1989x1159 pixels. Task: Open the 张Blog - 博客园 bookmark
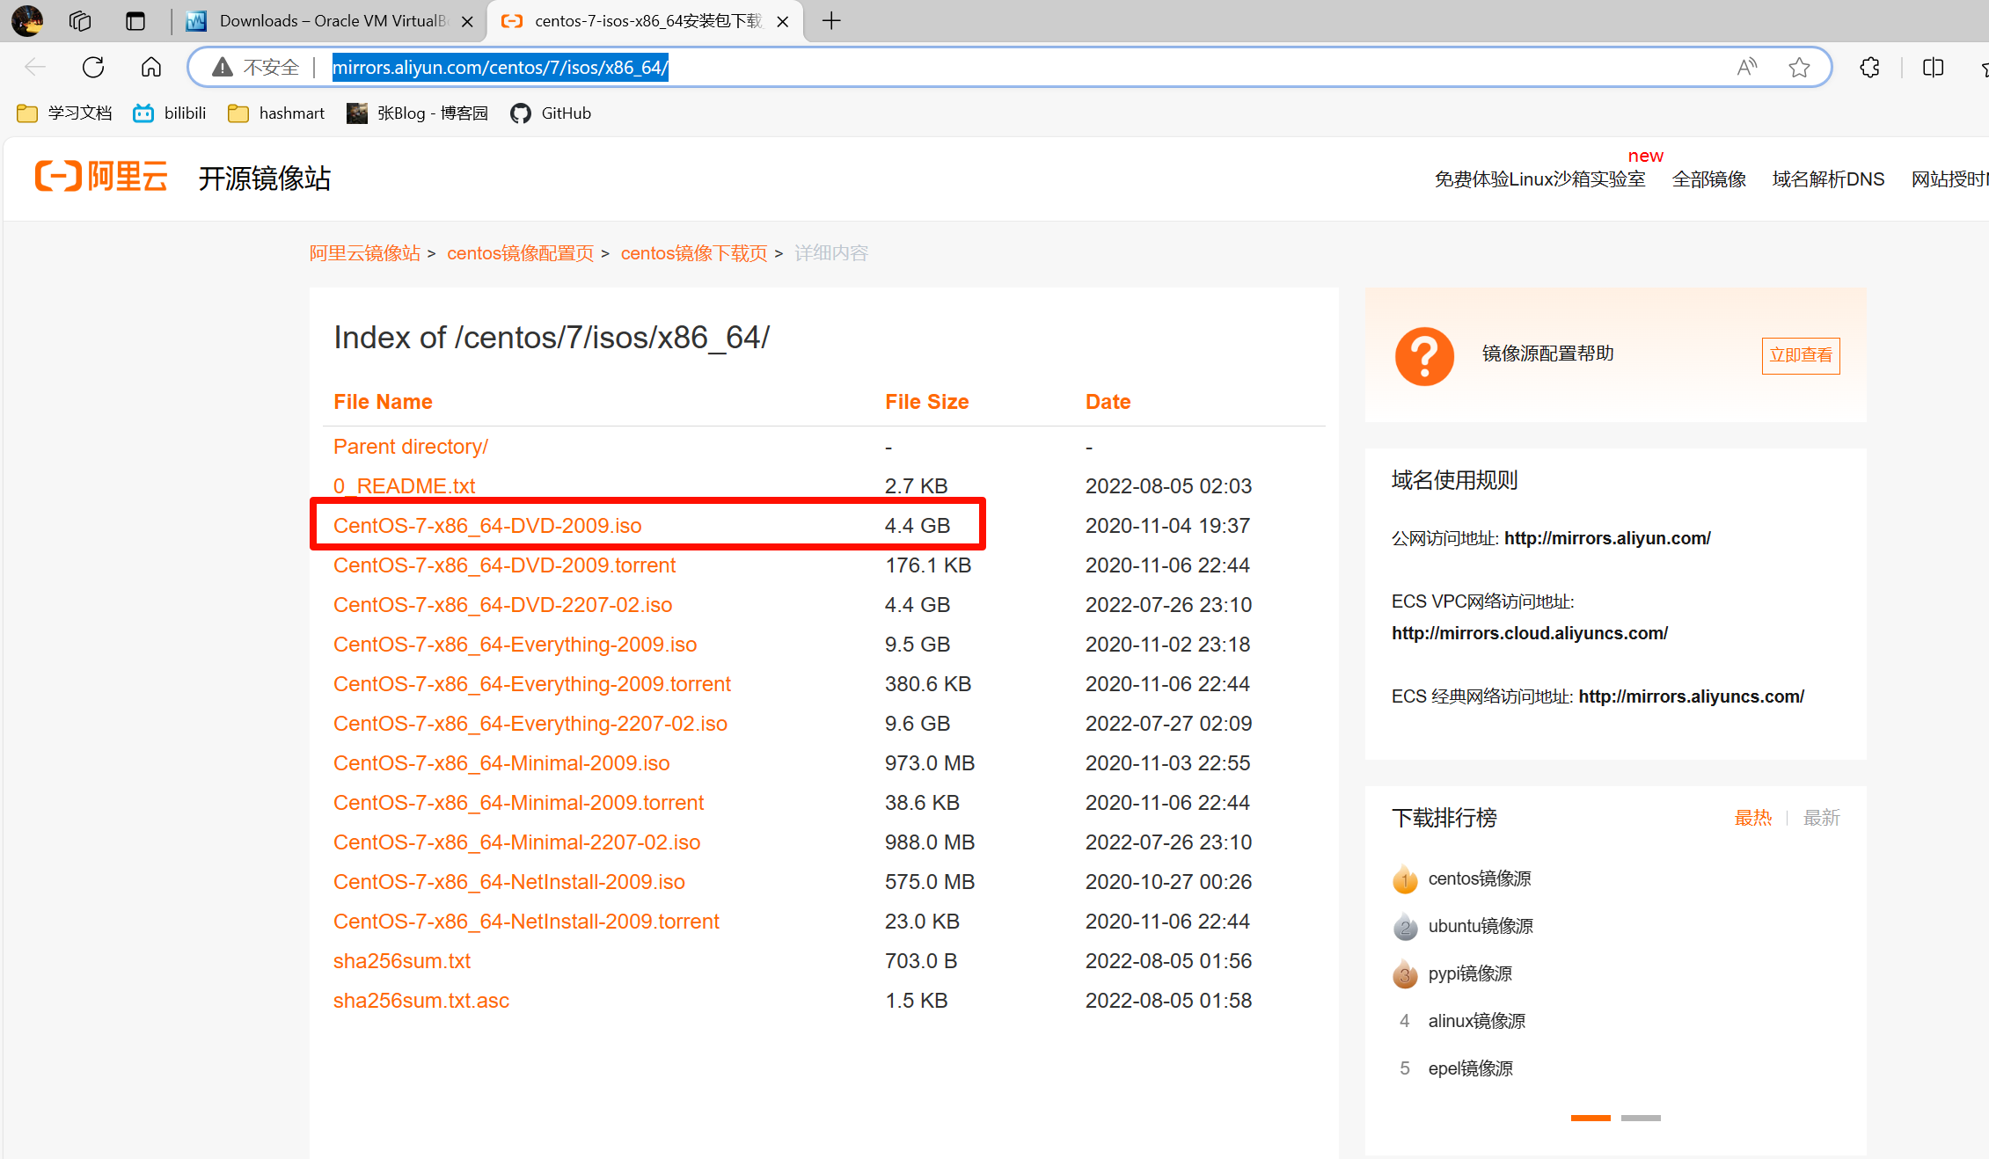point(417,113)
